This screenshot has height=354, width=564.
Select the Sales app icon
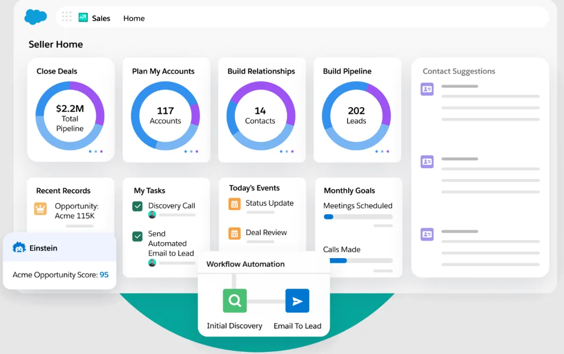pyautogui.click(x=84, y=18)
